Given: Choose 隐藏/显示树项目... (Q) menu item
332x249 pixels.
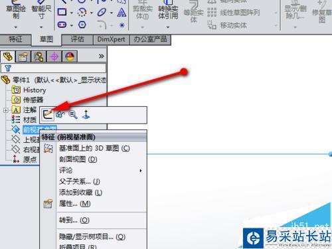Looking at the screenshot, I should tap(92, 237).
